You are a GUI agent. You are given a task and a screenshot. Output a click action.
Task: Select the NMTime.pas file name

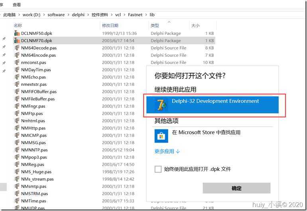(x=33, y=201)
